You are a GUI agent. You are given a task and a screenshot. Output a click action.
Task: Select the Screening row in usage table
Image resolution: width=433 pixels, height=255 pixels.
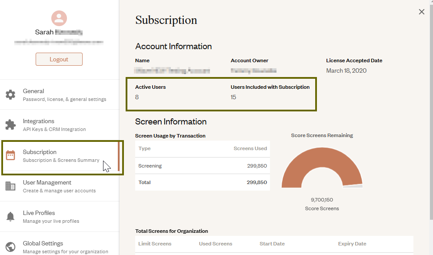tap(202, 166)
